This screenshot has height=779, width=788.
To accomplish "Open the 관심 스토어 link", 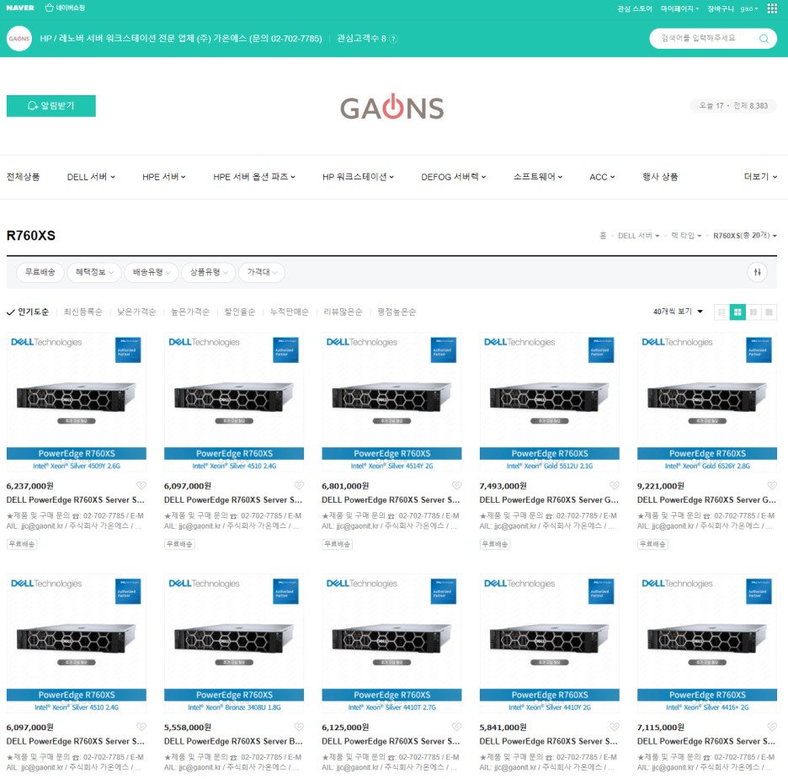I will click(x=635, y=8).
